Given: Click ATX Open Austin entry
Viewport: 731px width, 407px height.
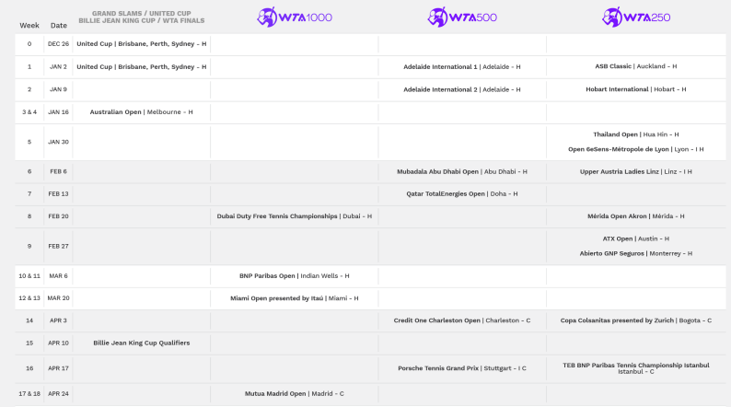Looking at the screenshot, I should pyautogui.click(x=636, y=238).
